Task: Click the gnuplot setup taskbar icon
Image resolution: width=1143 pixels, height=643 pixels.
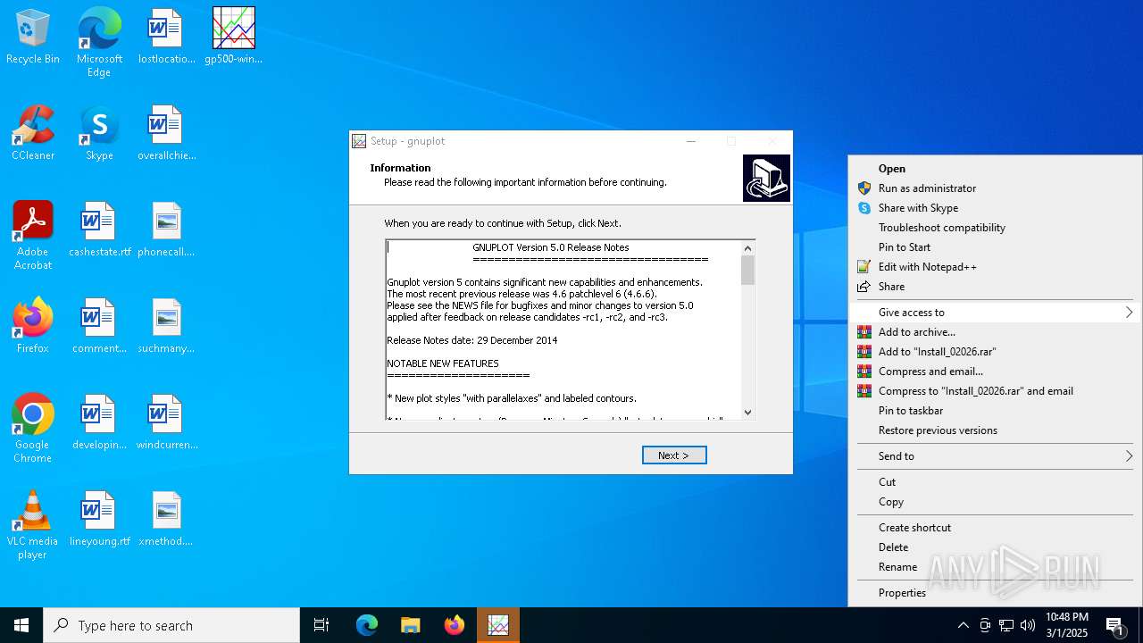Action: pos(498,625)
